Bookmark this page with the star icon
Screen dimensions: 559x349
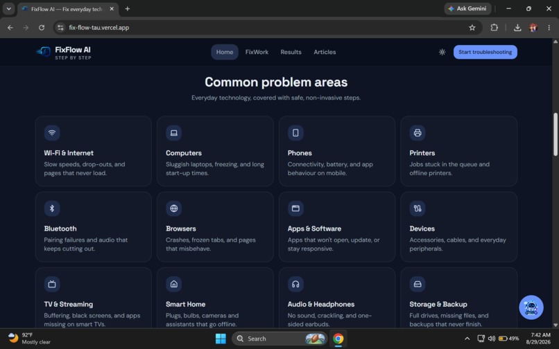click(x=472, y=28)
